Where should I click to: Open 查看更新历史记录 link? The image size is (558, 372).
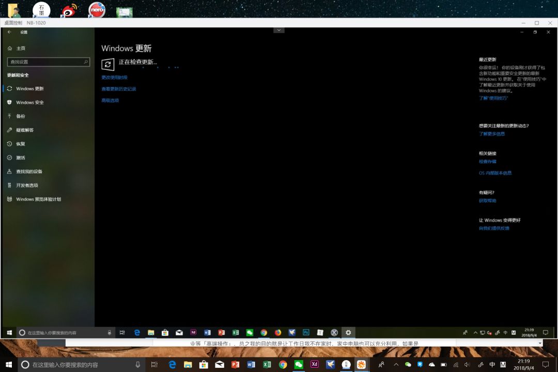118,89
